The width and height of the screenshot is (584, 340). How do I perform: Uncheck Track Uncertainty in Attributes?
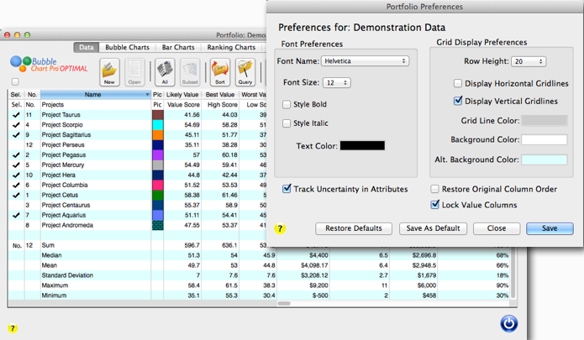coord(287,189)
